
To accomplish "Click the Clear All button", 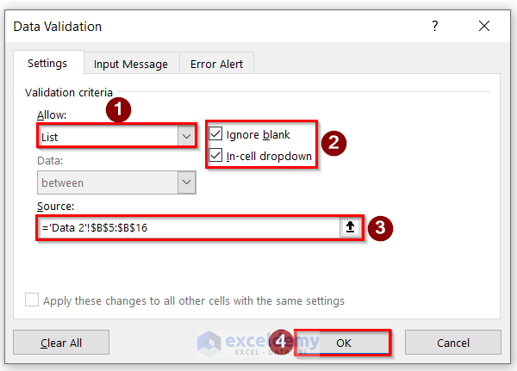I will (x=61, y=343).
